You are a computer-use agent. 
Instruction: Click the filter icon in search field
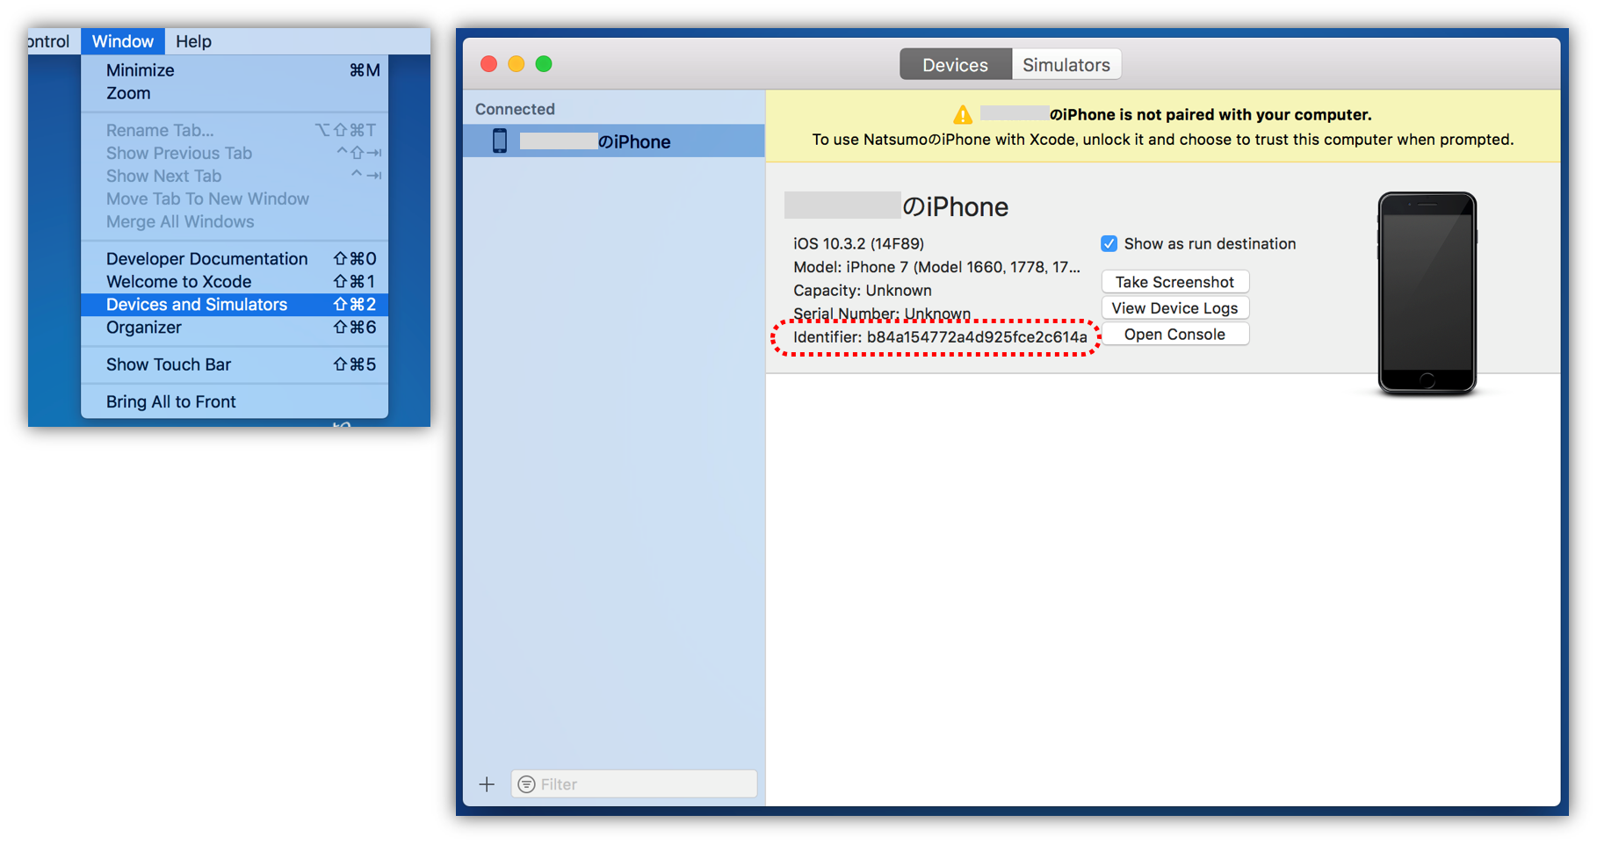click(x=526, y=784)
